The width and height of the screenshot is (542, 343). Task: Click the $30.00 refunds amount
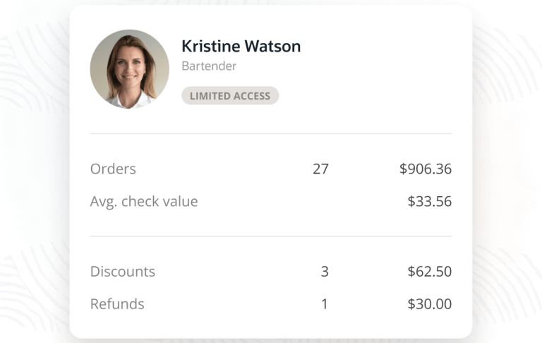pyautogui.click(x=429, y=304)
